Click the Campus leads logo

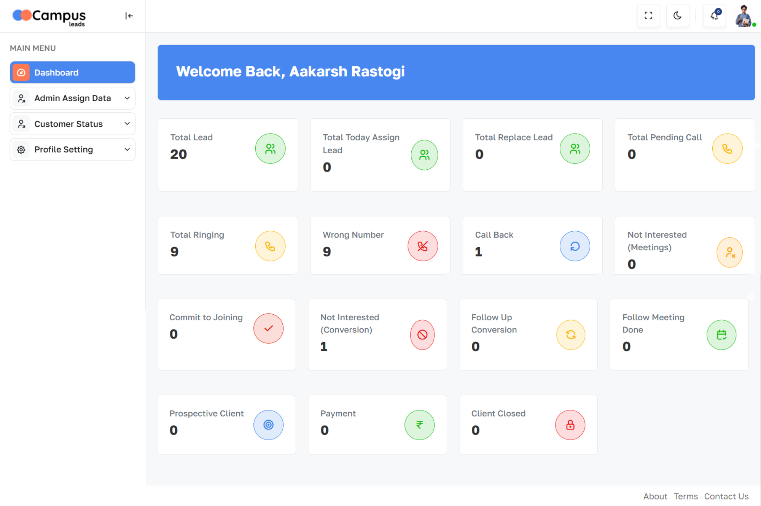coord(49,17)
